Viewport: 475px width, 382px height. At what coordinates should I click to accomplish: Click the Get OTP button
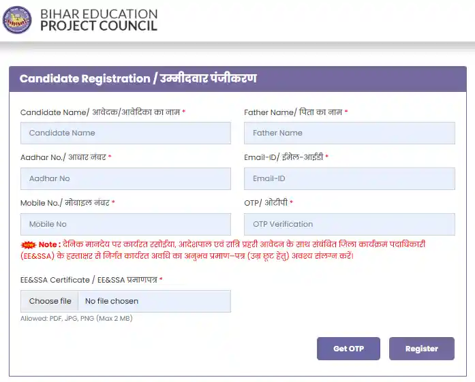pyautogui.click(x=348, y=349)
